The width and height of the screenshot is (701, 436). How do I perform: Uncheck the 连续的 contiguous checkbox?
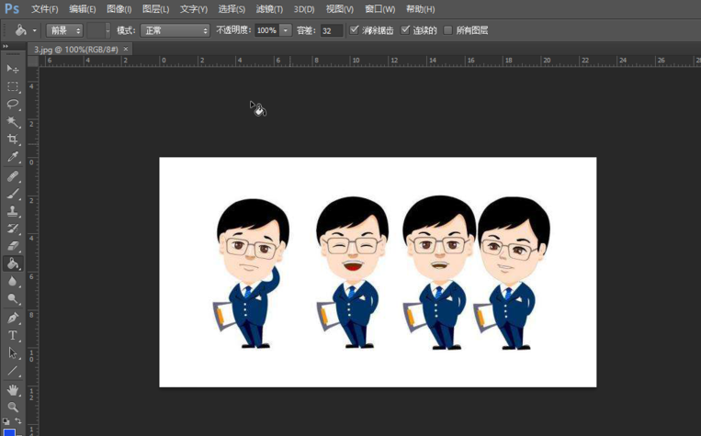[405, 30]
